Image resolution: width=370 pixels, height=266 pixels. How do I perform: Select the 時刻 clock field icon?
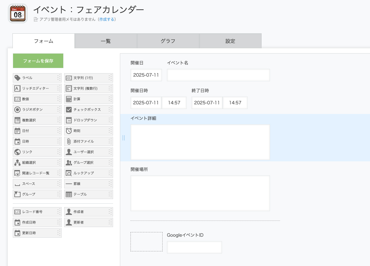69,131
